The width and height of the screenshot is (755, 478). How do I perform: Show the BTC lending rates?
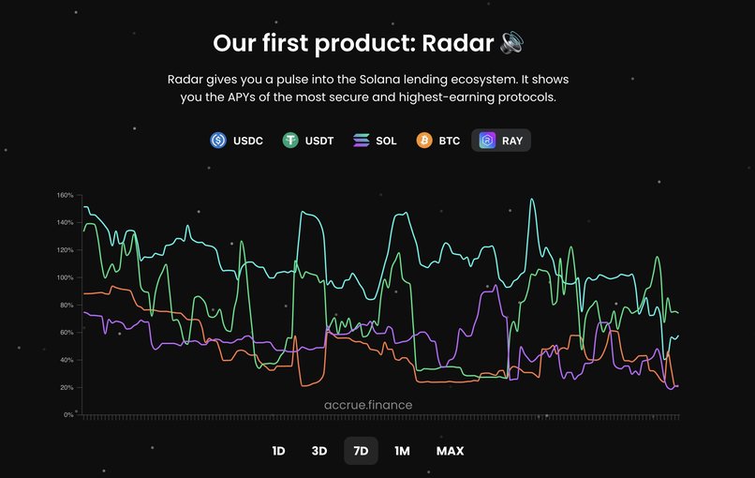click(x=438, y=141)
